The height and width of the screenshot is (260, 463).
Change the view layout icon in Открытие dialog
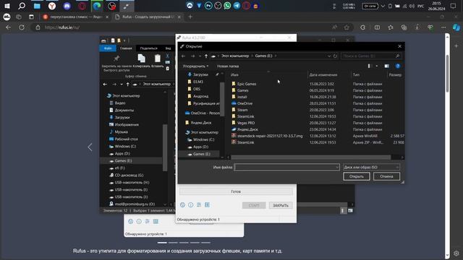click(x=369, y=66)
